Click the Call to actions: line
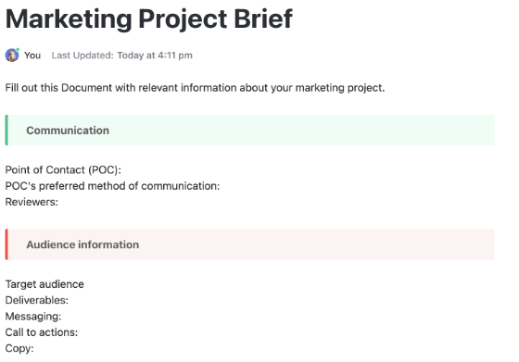Screen dimensions: 519x362 pos(42,332)
